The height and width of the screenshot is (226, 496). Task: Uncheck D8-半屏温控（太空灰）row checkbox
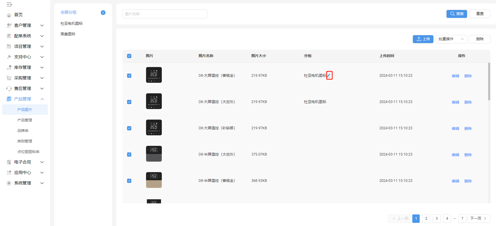[129, 155]
